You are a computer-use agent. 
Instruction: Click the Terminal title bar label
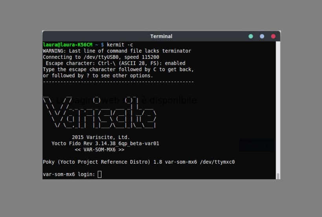click(x=161, y=36)
